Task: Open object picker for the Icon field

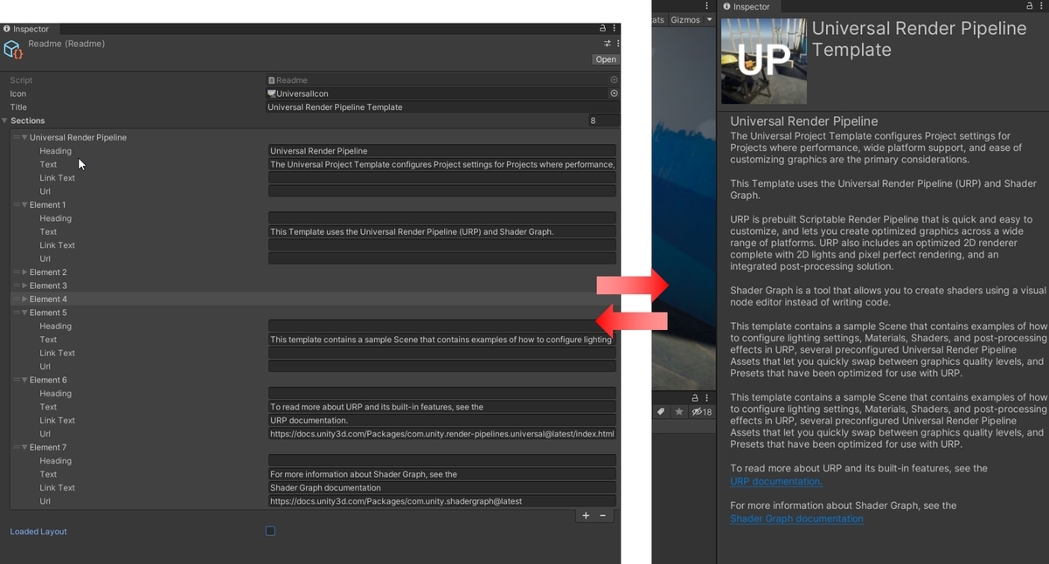Action: click(x=614, y=93)
